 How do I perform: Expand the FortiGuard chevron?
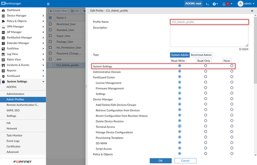click(43, 76)
